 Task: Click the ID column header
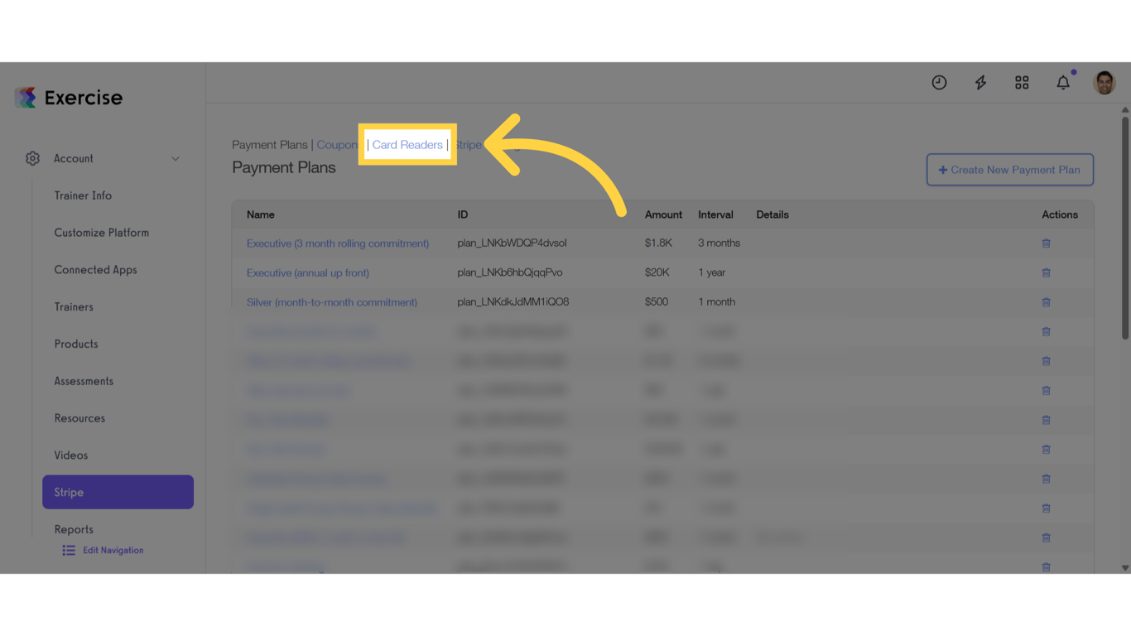463,214
